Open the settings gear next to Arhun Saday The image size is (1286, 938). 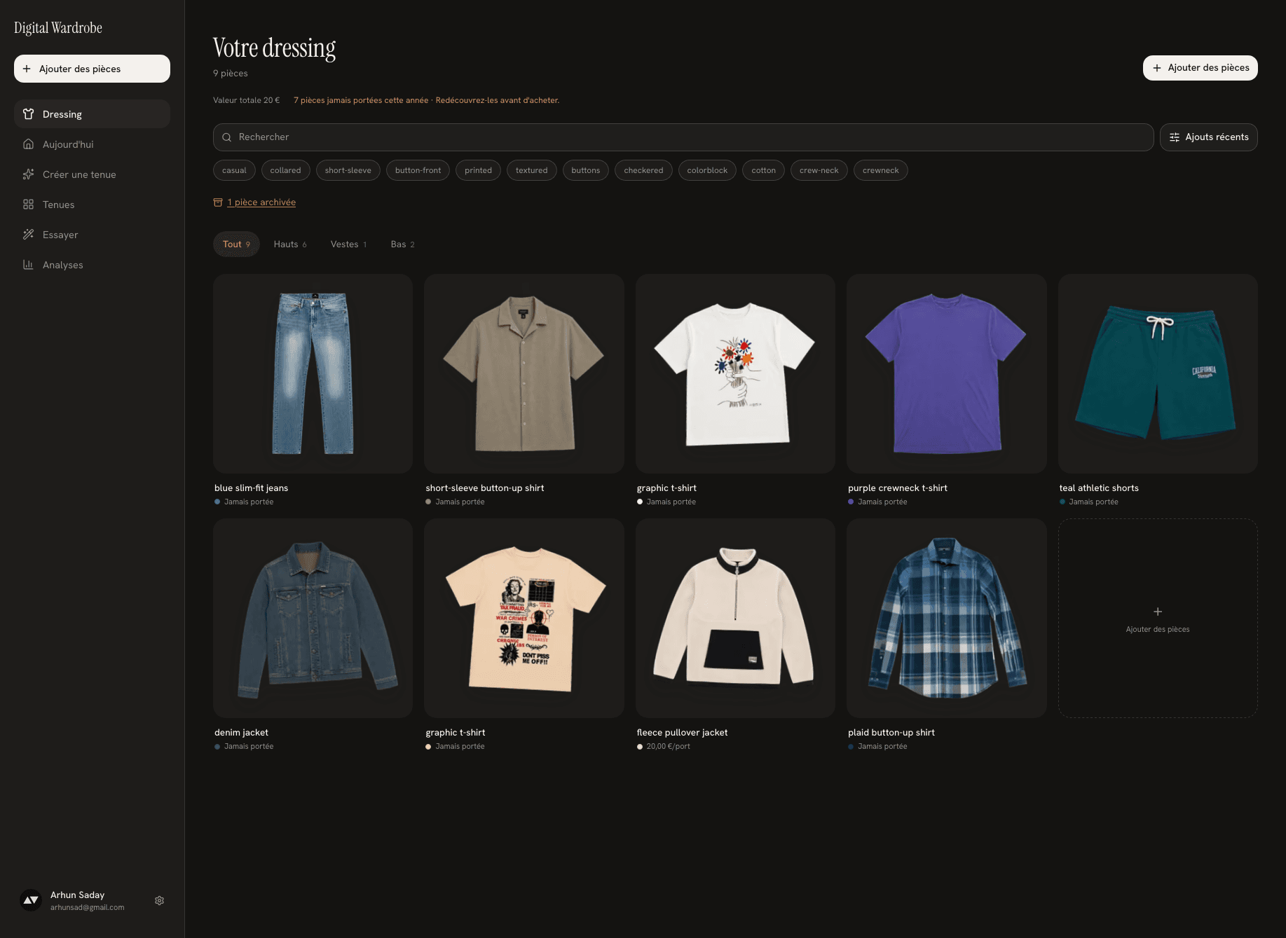click(x=159, y=900)
